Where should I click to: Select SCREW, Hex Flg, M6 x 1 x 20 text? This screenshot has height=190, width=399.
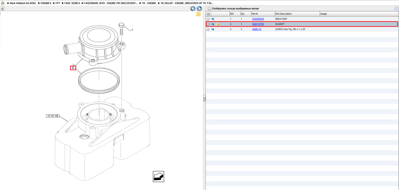(290, 29)
